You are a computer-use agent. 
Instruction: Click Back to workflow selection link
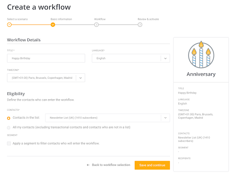point(111,165)
